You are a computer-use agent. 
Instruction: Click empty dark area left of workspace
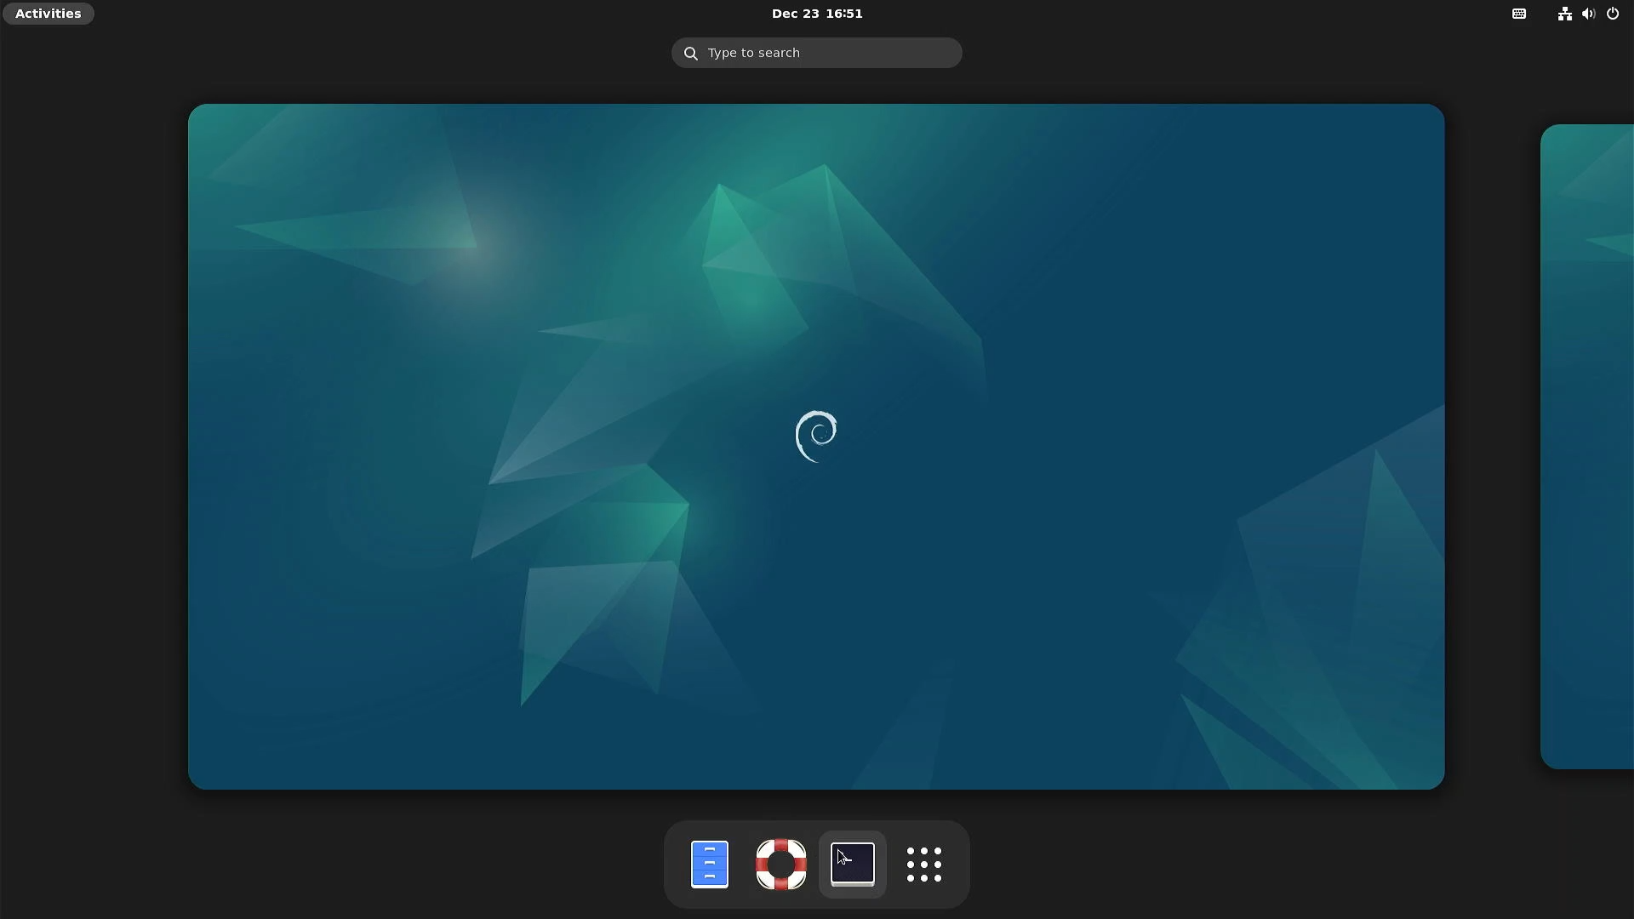pyautogui.click(x=94, y=446)
